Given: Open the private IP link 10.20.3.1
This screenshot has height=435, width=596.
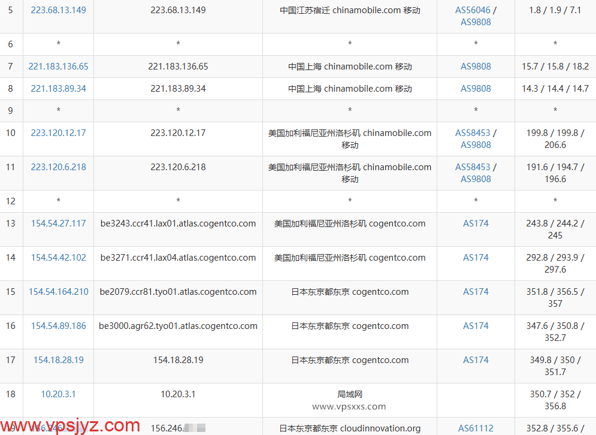Looking at the screenshot, I should pyautogui.click(x=58, y=394).
